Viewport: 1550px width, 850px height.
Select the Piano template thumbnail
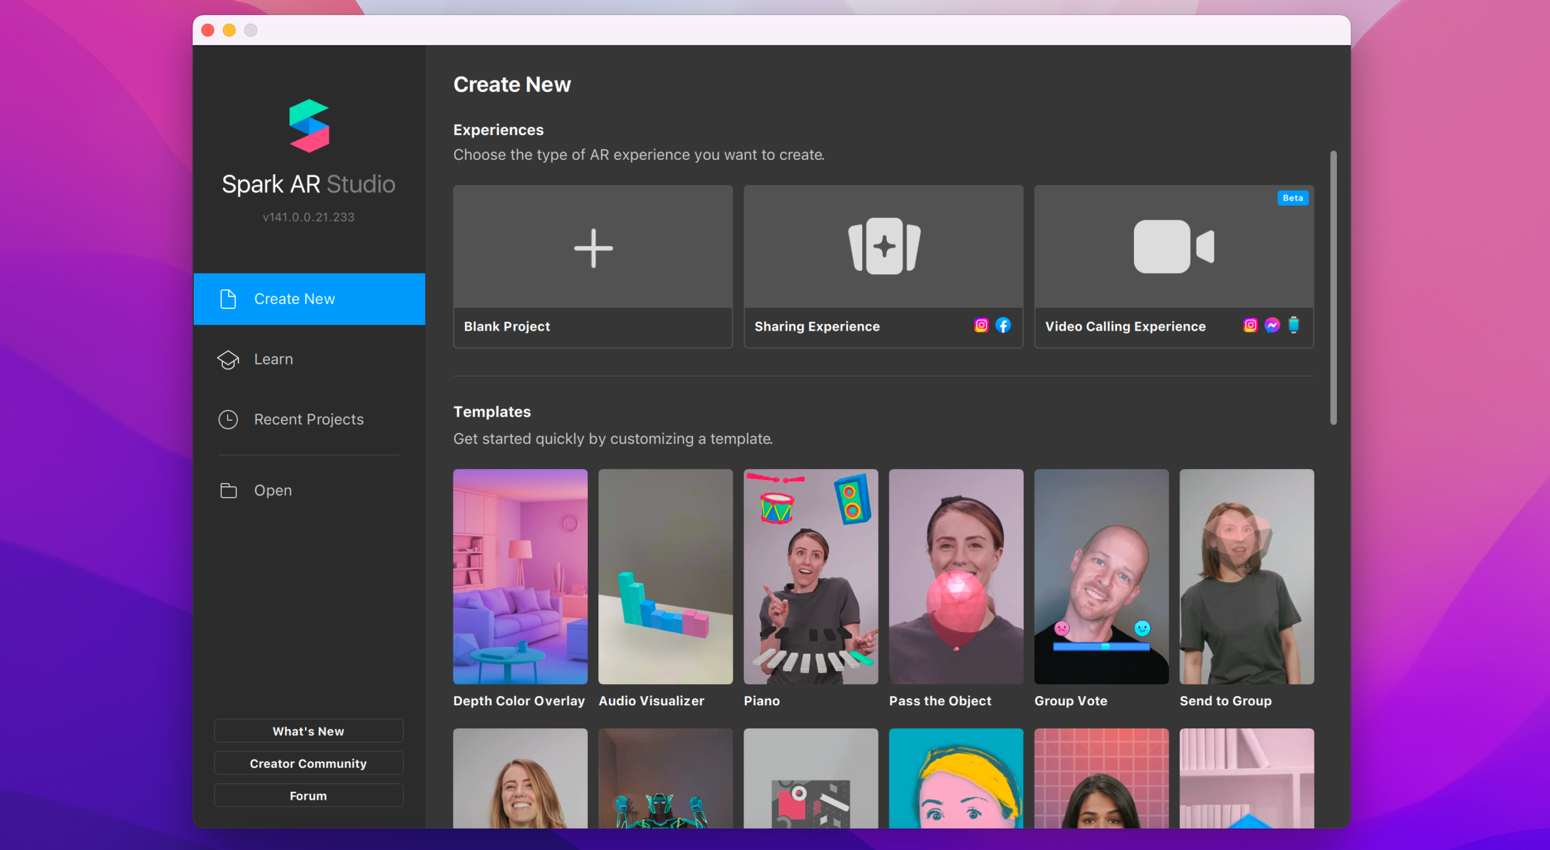pos(811,576)
